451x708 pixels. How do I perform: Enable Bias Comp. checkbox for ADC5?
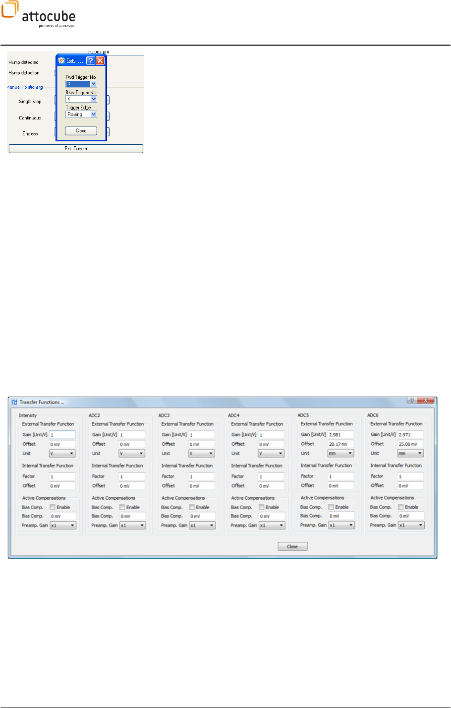click(x=331, y=507)
